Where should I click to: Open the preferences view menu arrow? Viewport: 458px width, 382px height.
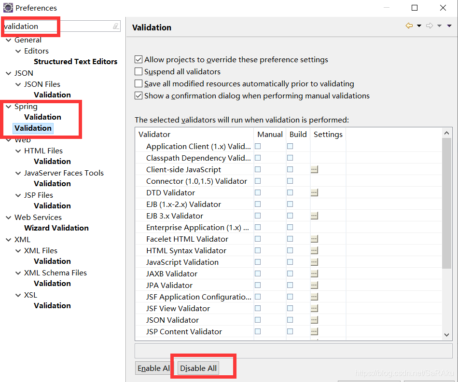(450, 26)
